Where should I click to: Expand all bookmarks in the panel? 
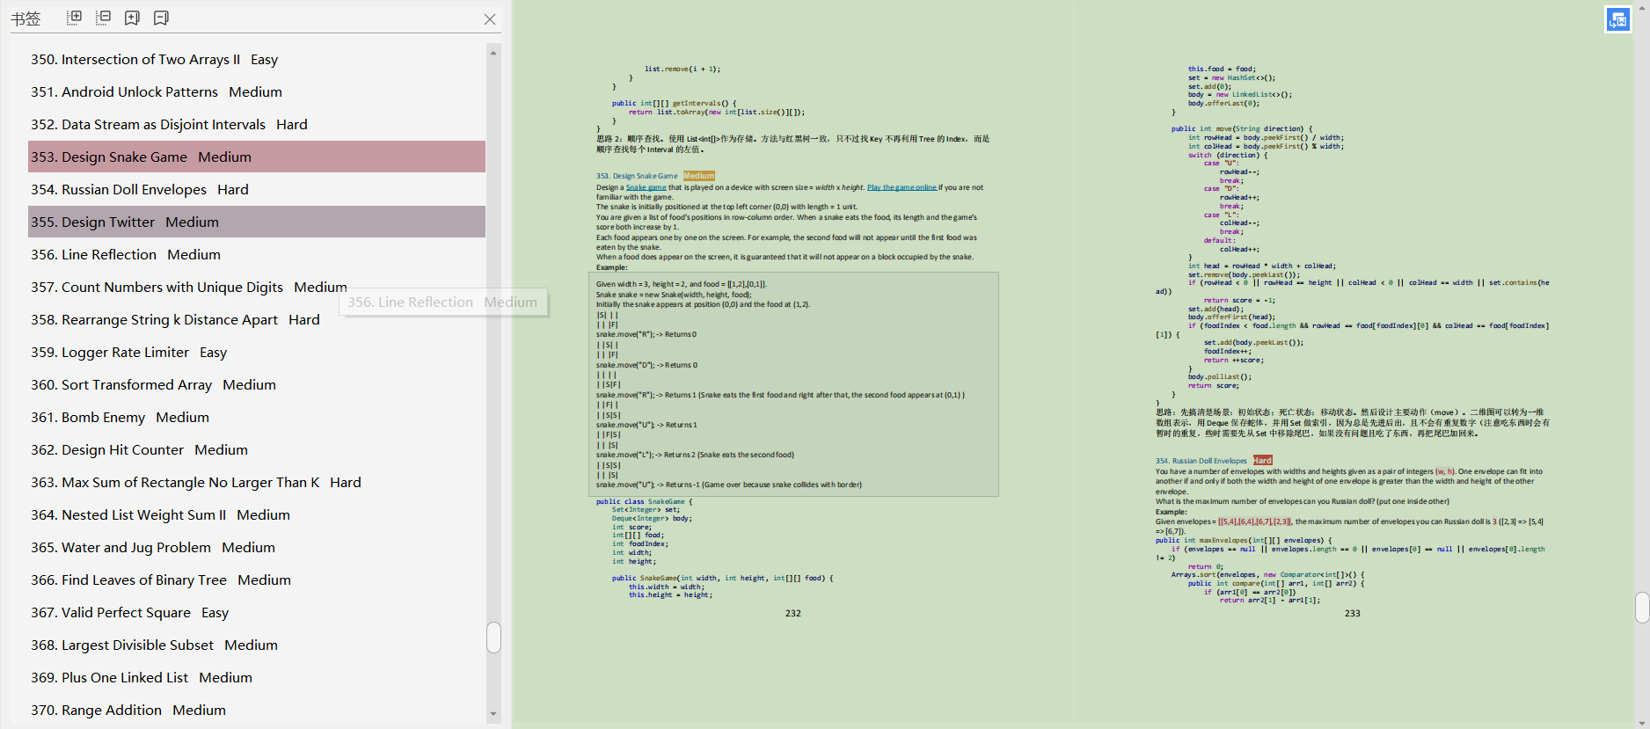point(75,18)
